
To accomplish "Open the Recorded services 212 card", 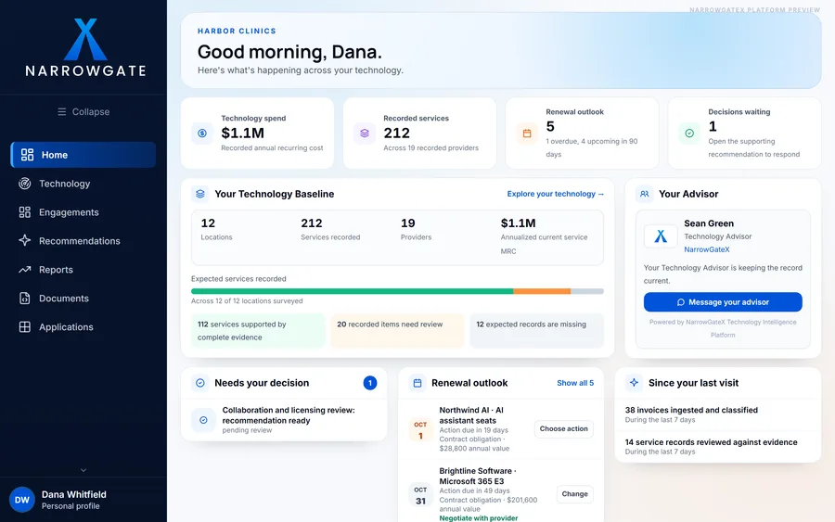I will (419, 133).
